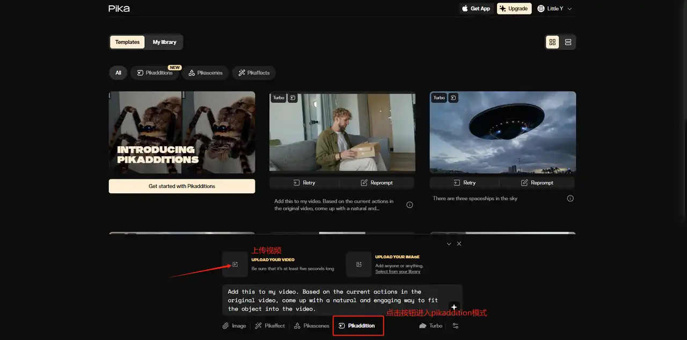This screenshot has width=687, height=340.
Task: Close the prompt panel with X
Action: click(459, 244)
